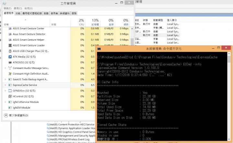Click the ASUS Smart Gesture Center icon
The width and height of the screenshot is (233, 143).
tap(10, 28)
